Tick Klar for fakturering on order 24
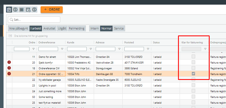 click(x=194, y=91)
